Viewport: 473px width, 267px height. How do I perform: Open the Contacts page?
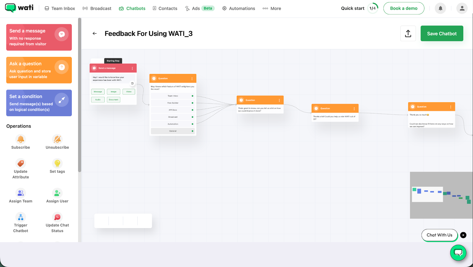point(165,9)
